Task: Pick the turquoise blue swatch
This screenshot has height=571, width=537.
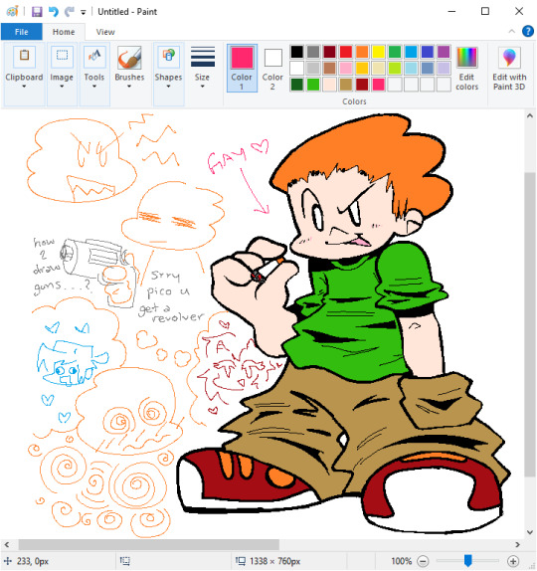Action: (411, 52)
